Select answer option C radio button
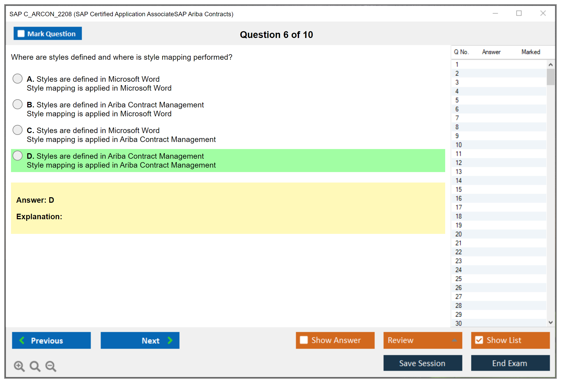Screen dimensions: 563x385 18,130
